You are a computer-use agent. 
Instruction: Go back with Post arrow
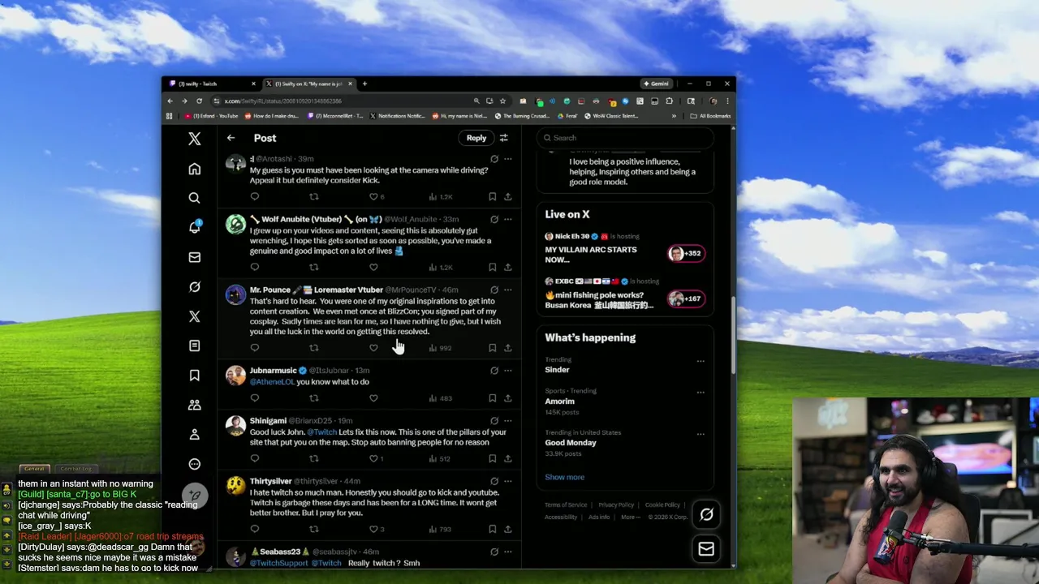coord(231,138)
